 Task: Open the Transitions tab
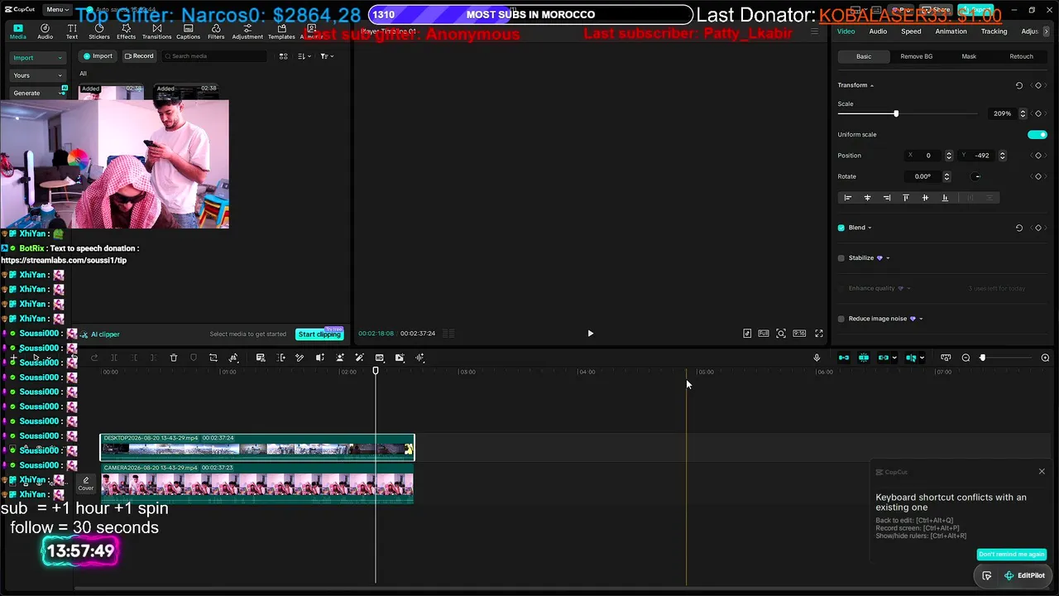tap(157, 31)
